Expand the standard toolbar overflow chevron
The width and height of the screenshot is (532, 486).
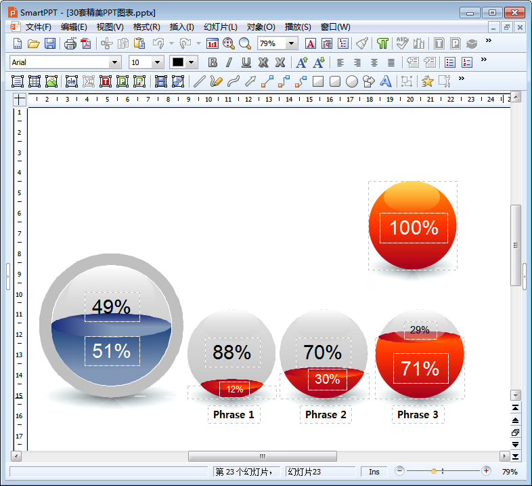pos(489,41)
